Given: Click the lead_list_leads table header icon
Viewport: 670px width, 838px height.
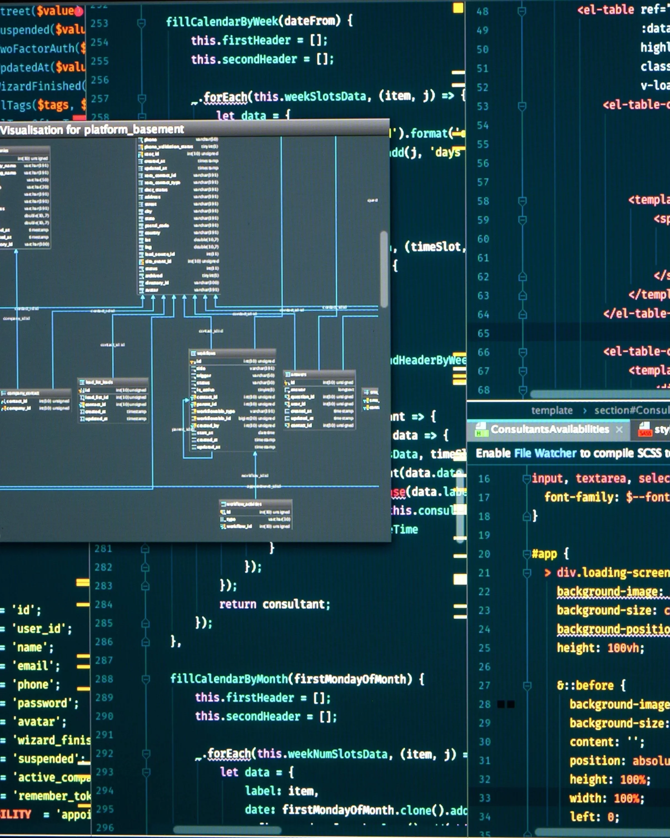Looking at the screenshot, I should tap(82, 382).
